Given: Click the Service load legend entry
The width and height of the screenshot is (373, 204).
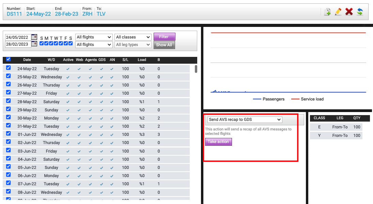Looking at the screenshot, I should [x=307, y=99].
